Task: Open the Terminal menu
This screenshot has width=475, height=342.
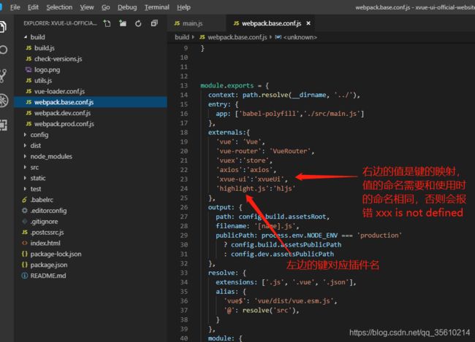Action: [x=156, y=7]
